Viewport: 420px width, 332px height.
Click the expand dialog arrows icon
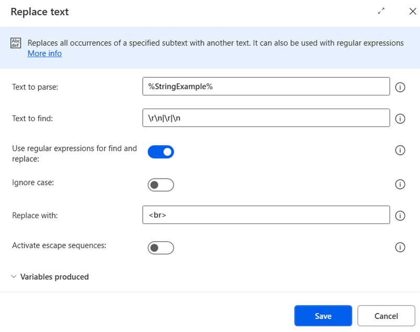(381, 11)
